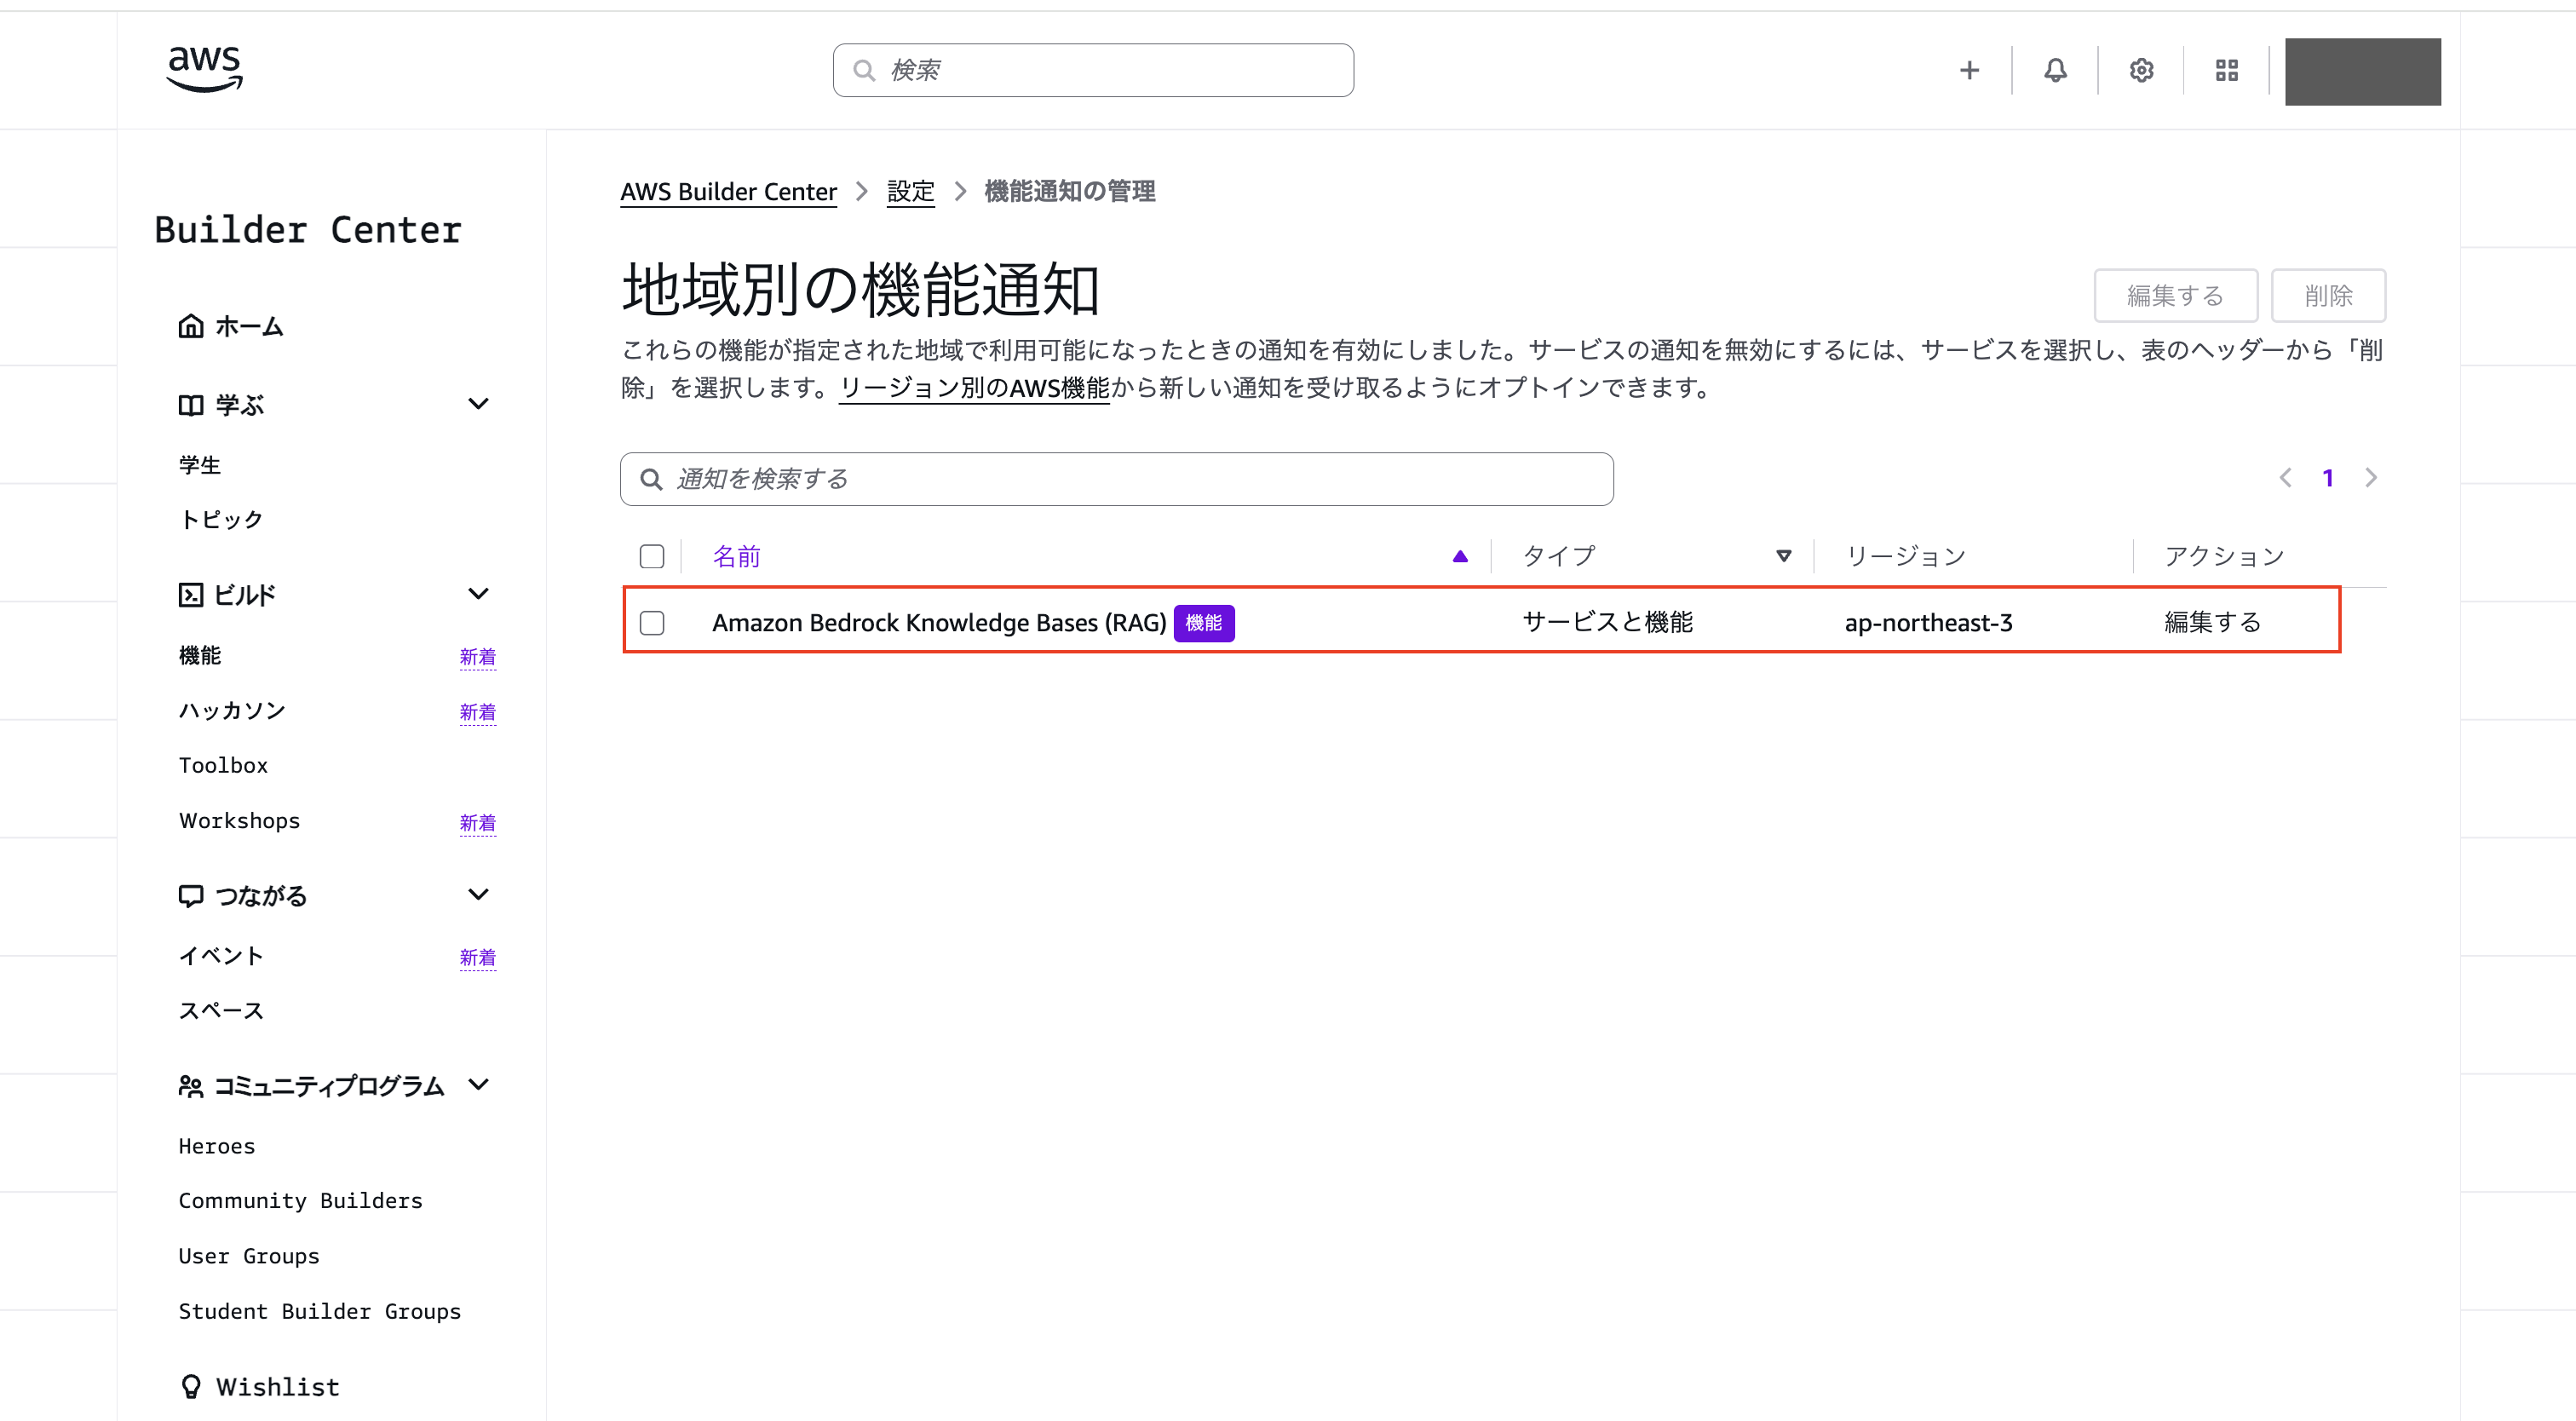Click the user account block in header
This screenshot has height=1421, width=2576.
click(2363, 71)
